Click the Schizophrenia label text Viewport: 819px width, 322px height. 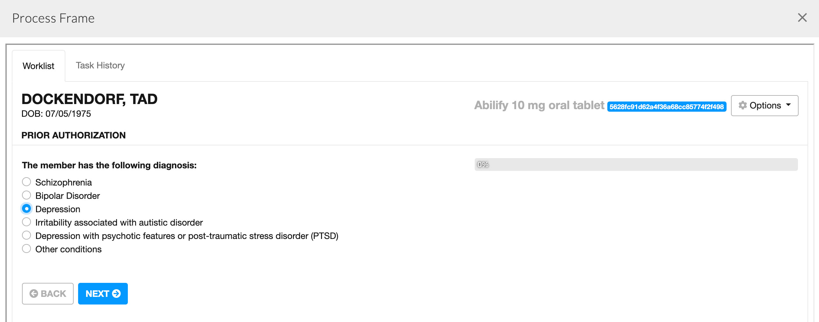tap(63, 182)
